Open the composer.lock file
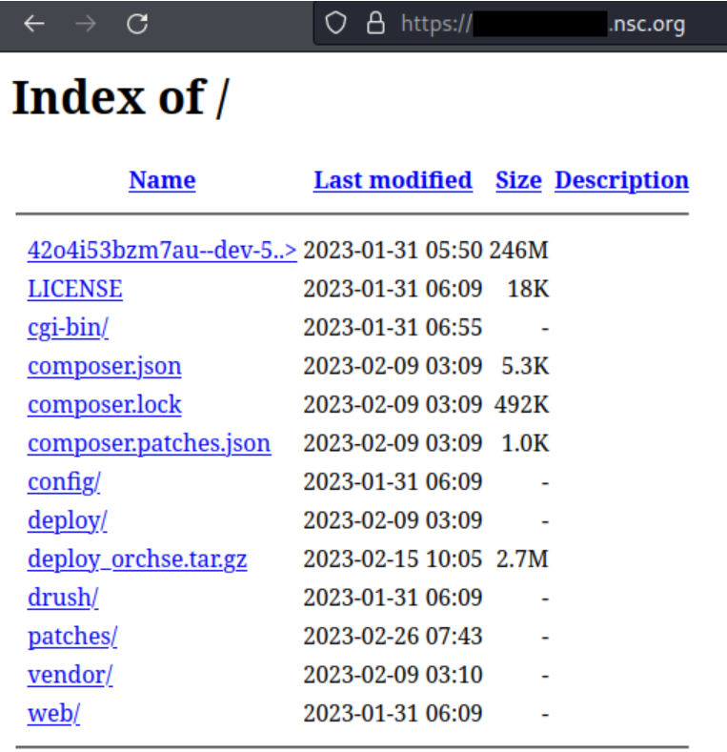Image resolution: width=727 pixels, height=752 pixels. [104, 405]
